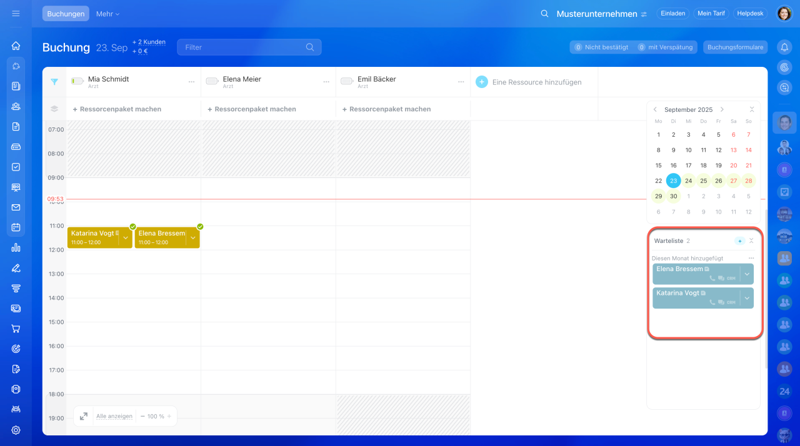Show 'Nicht bestätigt' bookings

tap(601, 47)
